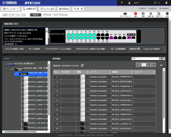171x137 pixels.
Task: Open the LANマップ tab
Action: [29, 9]
